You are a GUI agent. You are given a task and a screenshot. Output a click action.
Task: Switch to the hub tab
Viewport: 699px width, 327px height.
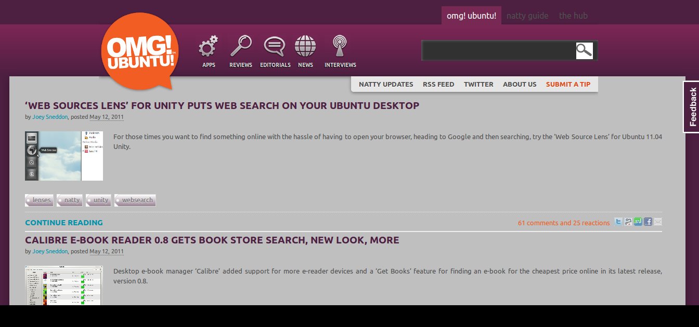[x=573, y=16]
